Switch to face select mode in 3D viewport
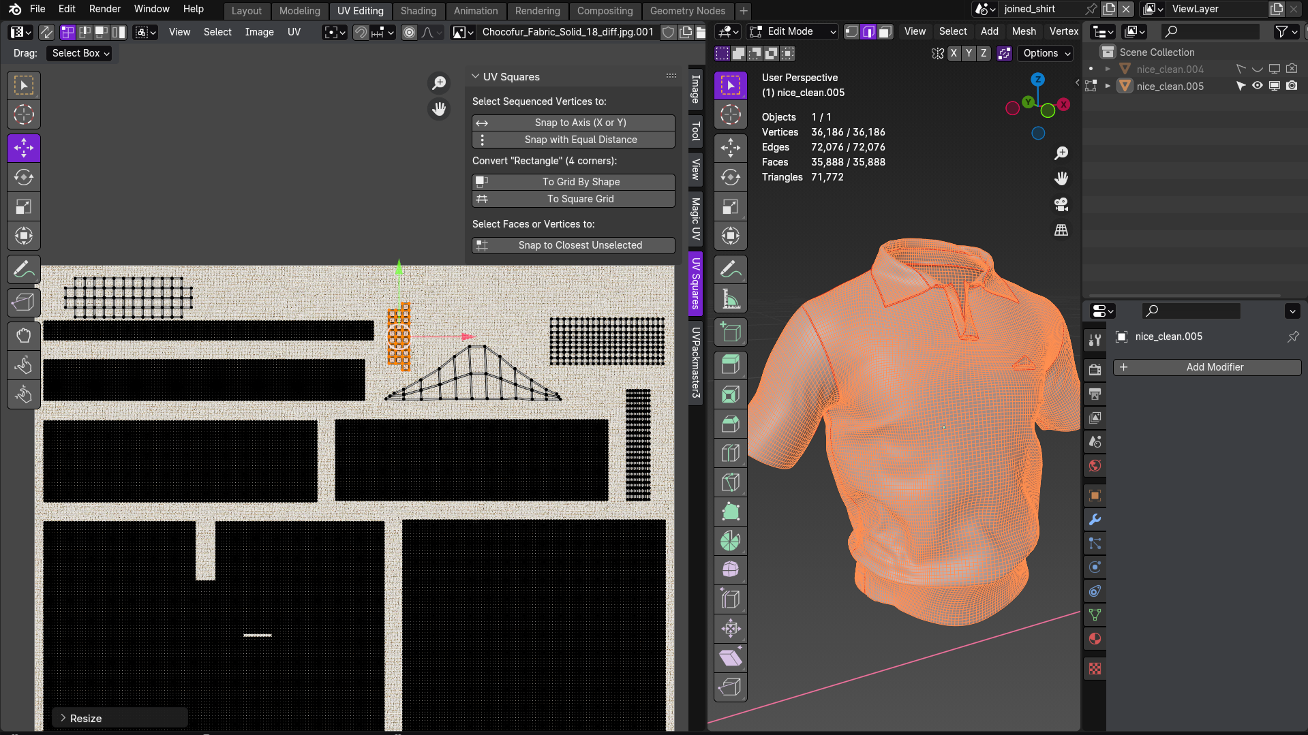This screenshot has width=1308, height=735. [x=885, y=32]
